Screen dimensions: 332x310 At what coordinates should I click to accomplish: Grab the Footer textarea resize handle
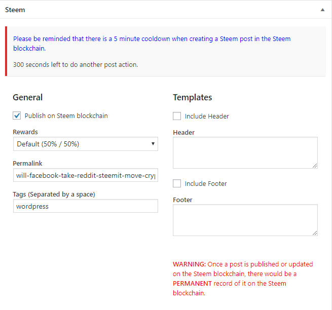[315, 233]
